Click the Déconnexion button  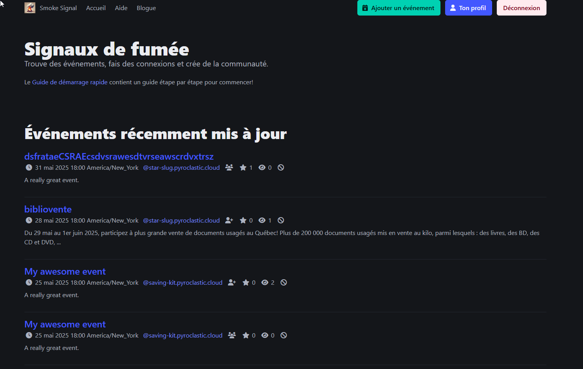click(x=522, y=8)
